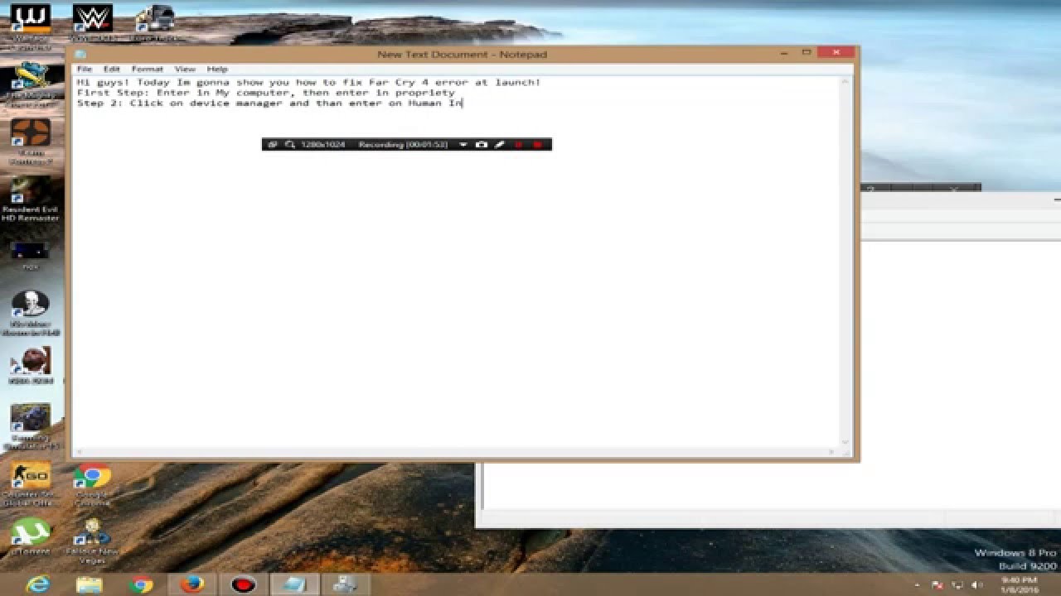Screen dimensions: 1061x596
Task: Open the control panel taskbar icon
Action: point(345,584)
